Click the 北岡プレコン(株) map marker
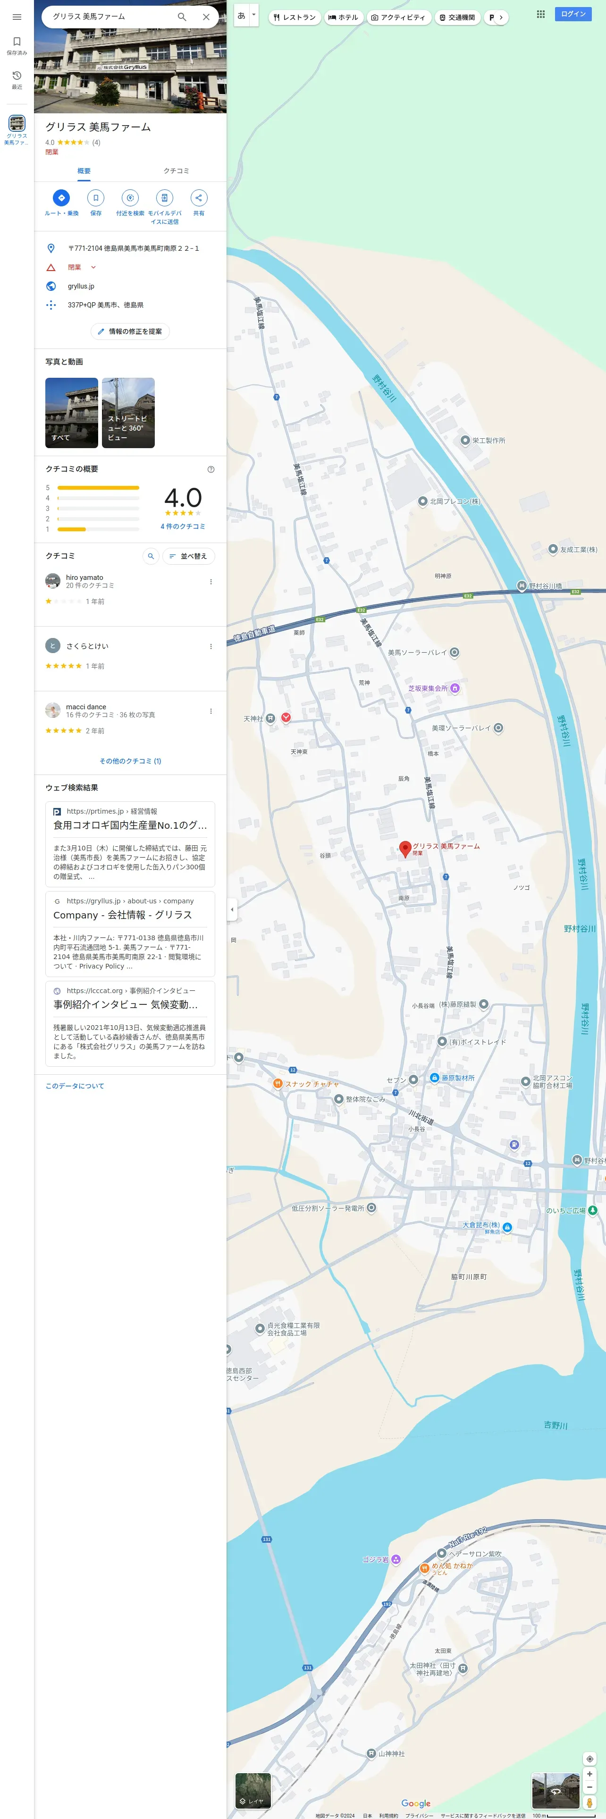 pos(422,501)
